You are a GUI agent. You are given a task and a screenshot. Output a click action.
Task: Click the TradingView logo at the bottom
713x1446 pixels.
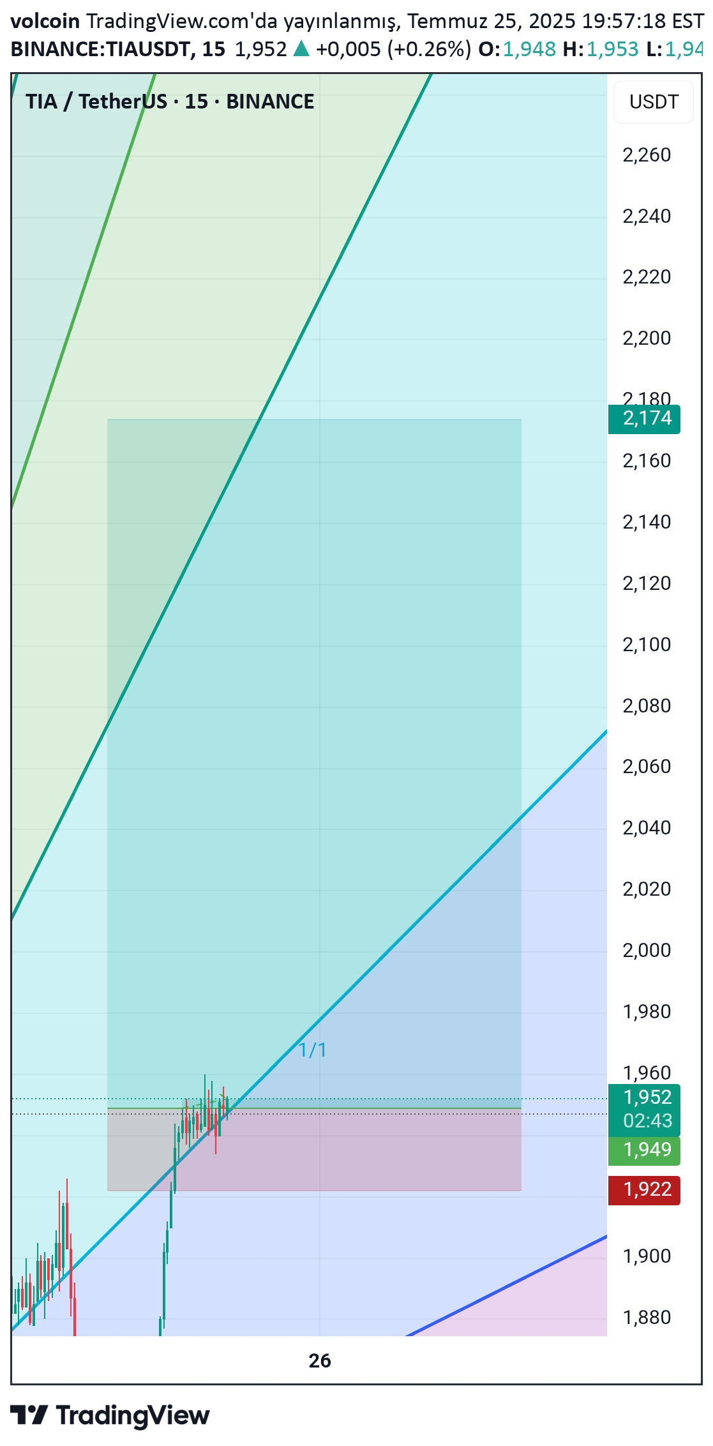pos(110,1415)
